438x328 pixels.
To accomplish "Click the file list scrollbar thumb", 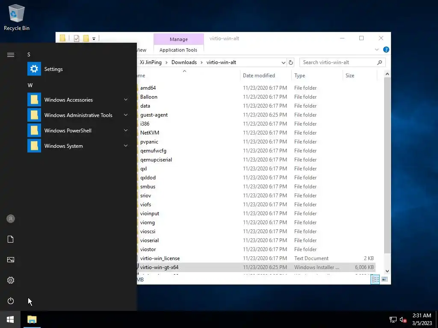I will (x=387, y=165).
